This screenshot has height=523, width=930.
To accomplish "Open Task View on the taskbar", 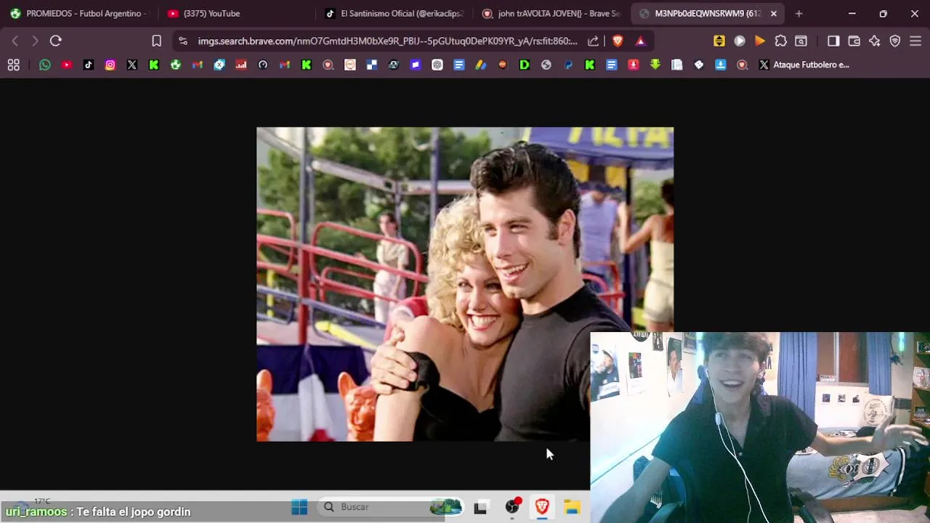I will coord(480,508).
